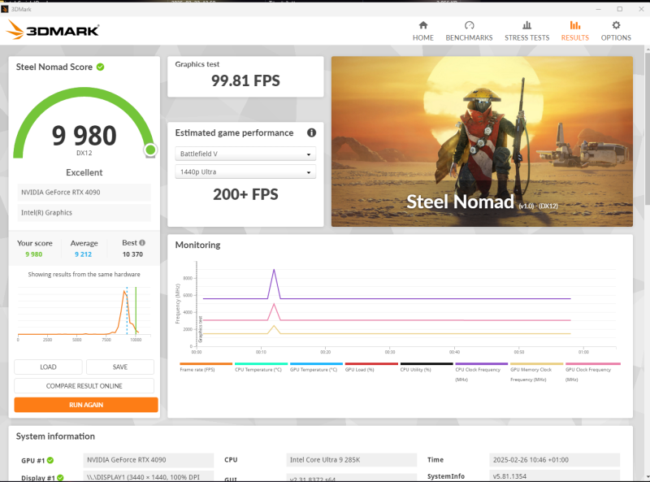Screen dimensions: 650x482
Task: Click the Steel Nomad benchmark image
Action: (482, 141)
